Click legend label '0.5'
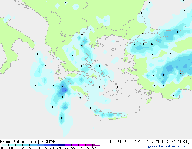Image resolution: width=192 pixels, height=149 pixels. coord(11,148)
